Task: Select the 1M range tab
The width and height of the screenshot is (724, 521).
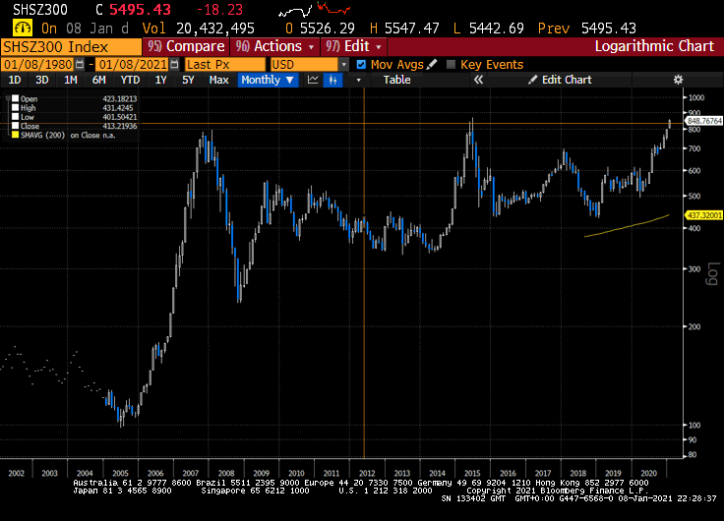Action: (70, 80)
